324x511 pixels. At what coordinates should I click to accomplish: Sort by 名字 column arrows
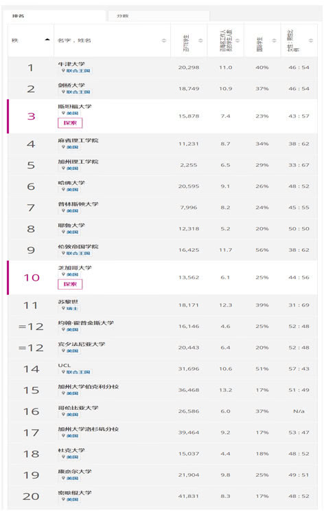163,41
